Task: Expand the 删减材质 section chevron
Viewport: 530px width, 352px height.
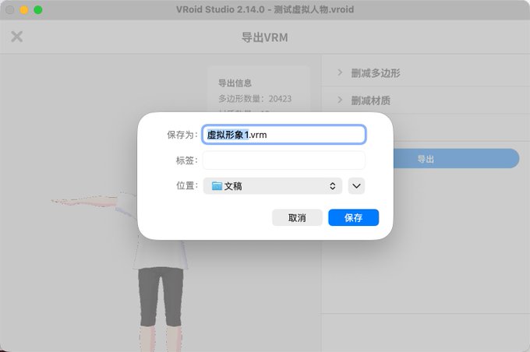Action: [x=340, y=100]
